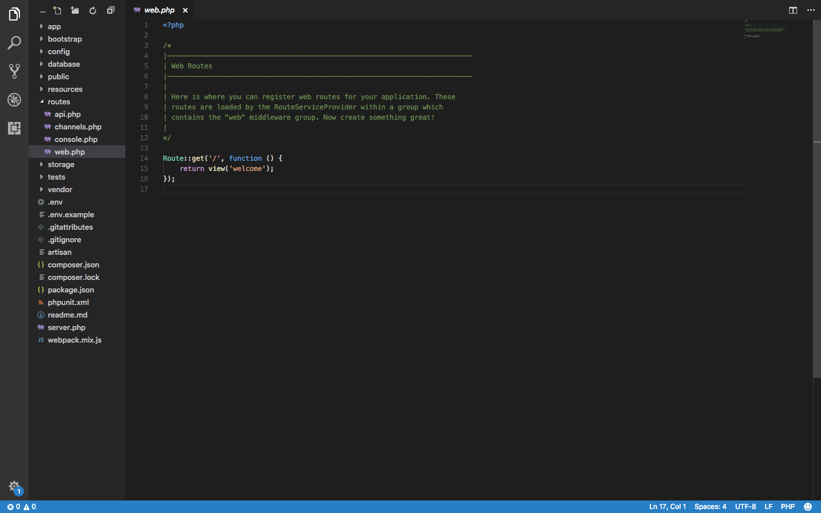Change indentation via Spaces: 4
Viewport: 821px width, 513px height.
click(710, 507)
